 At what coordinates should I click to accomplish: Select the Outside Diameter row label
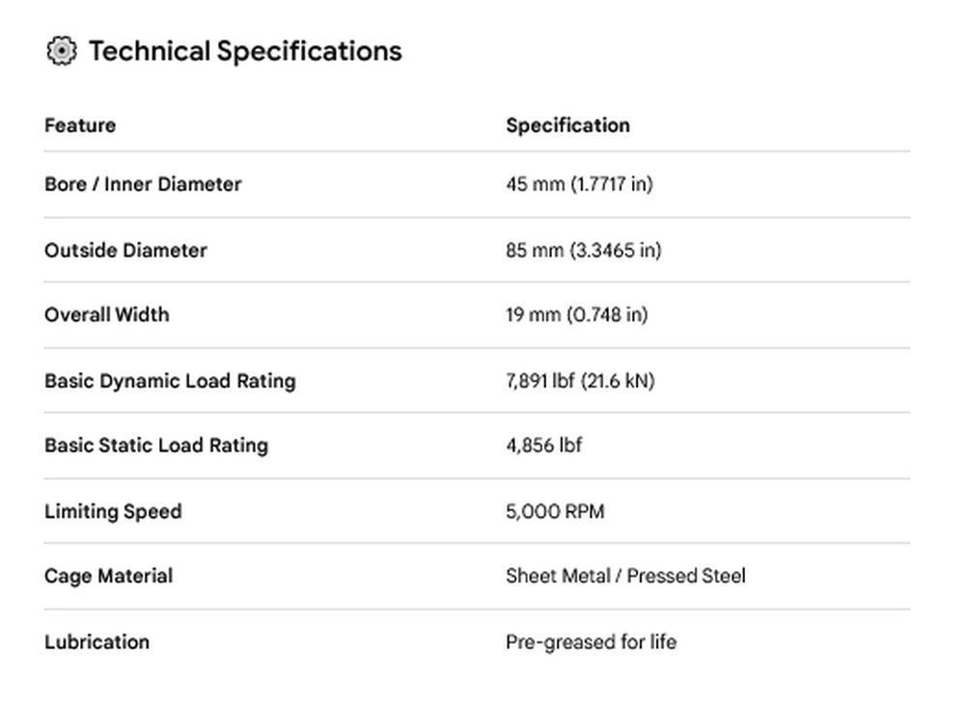click(x=125, y=251)
